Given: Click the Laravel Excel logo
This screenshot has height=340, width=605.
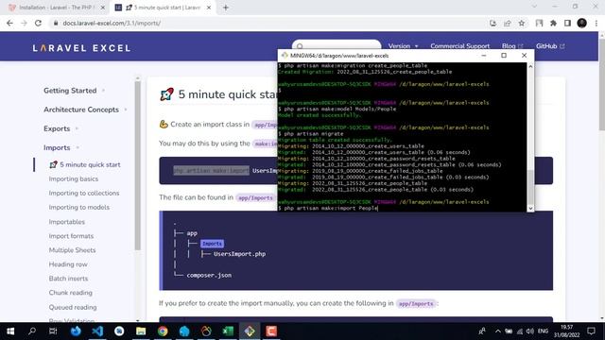Looking at the screenshot, I should [81, 48].
